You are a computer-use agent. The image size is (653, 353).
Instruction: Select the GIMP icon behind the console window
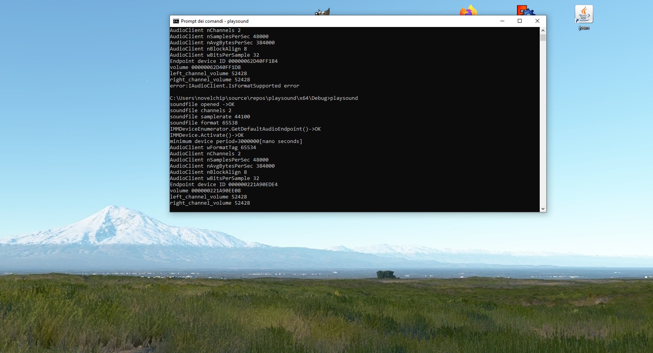click(322, 12)
